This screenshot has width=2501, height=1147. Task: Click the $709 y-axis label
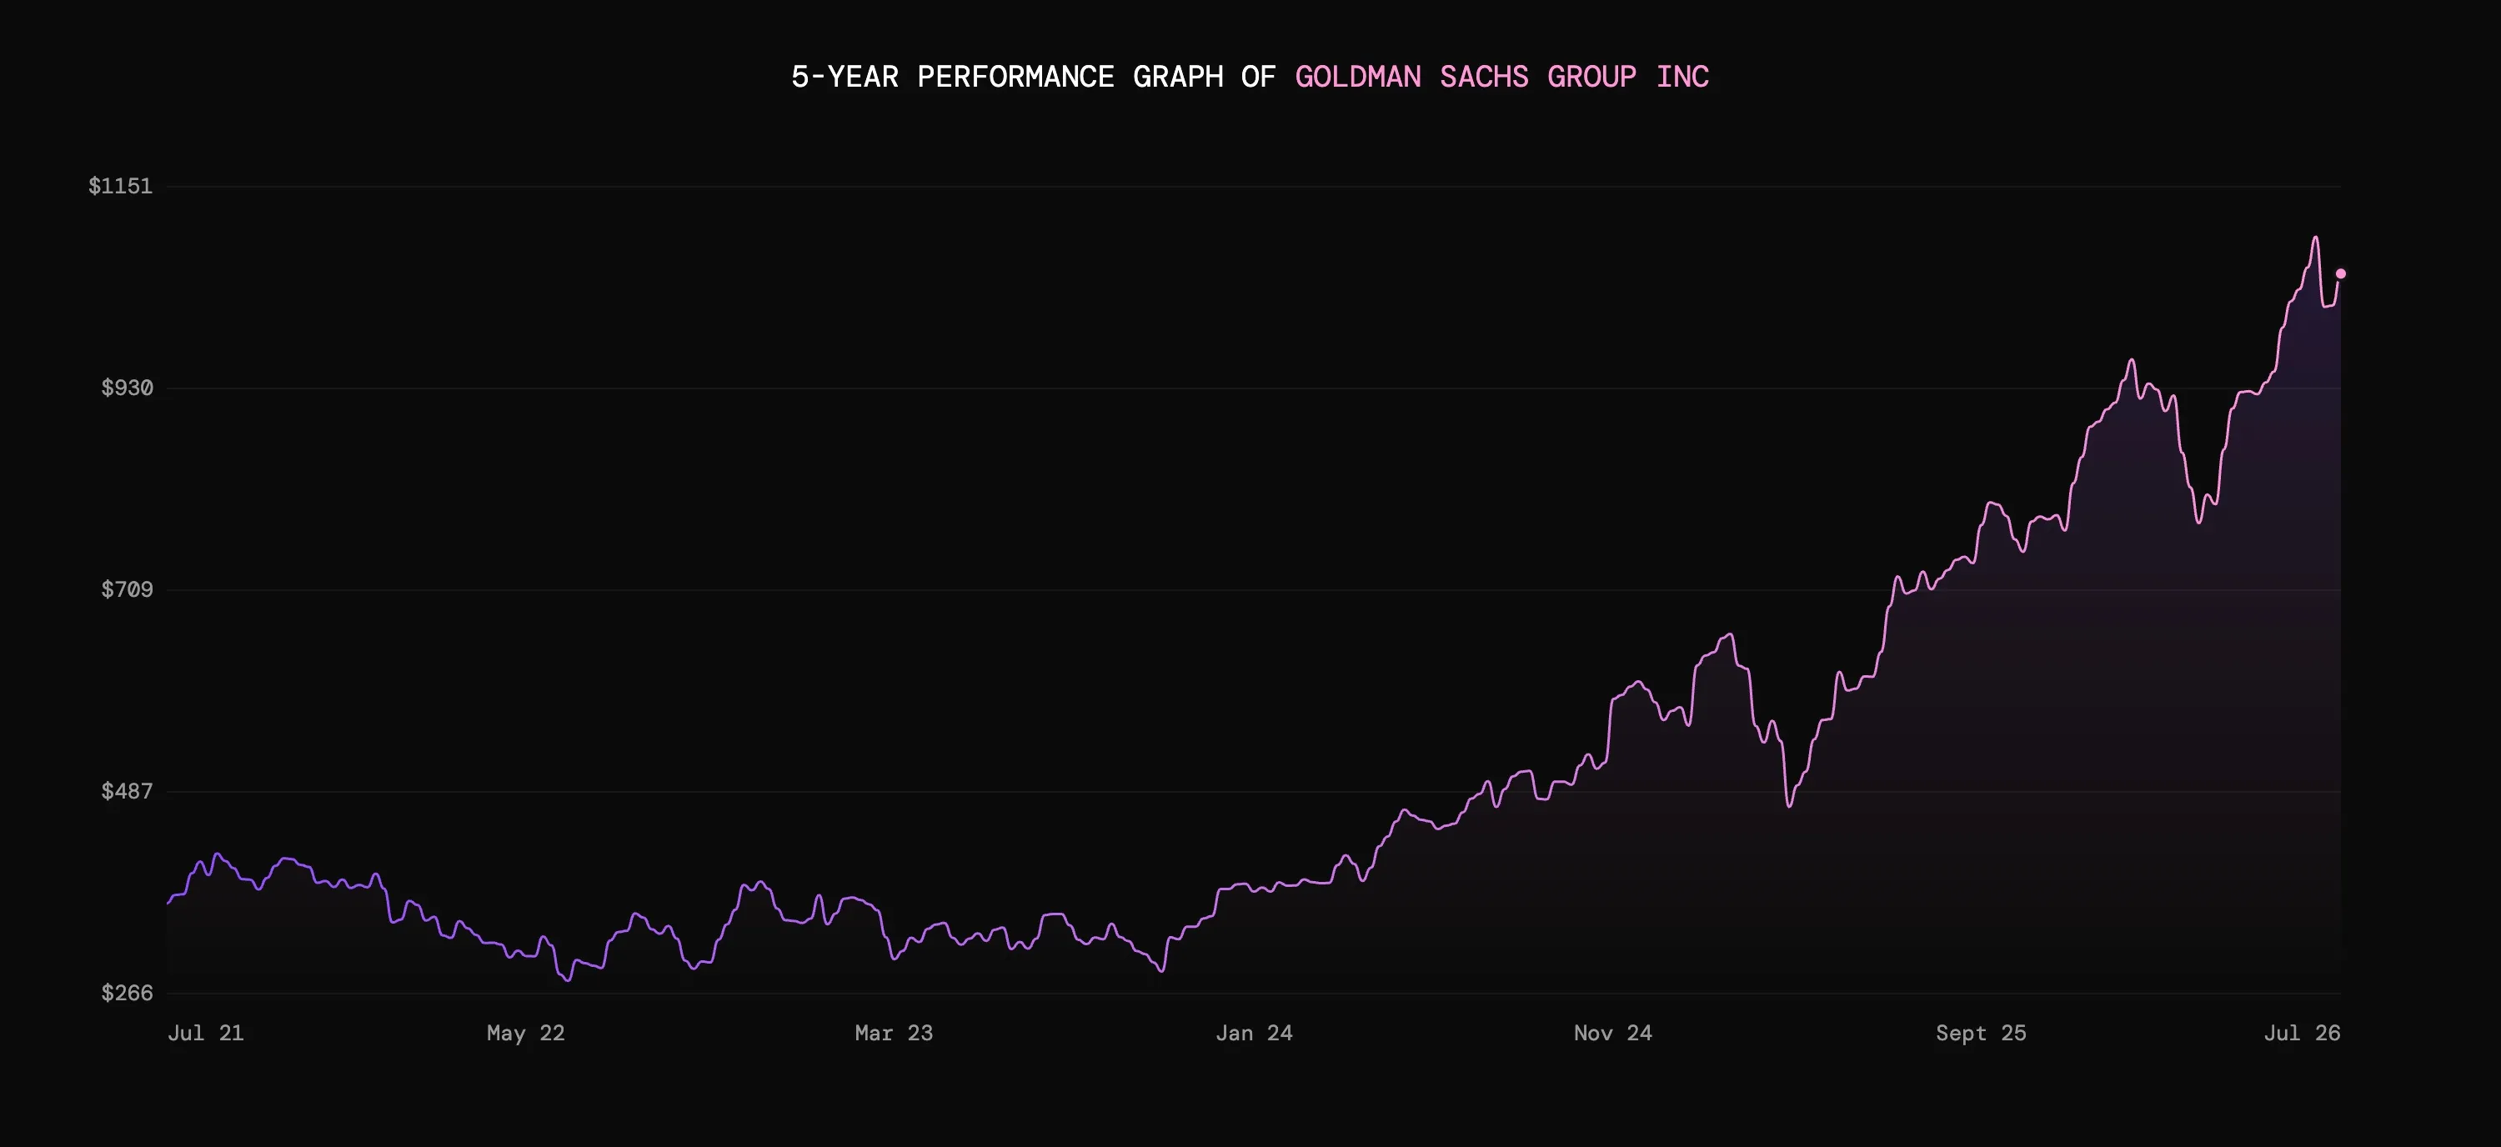coord(128,589)
